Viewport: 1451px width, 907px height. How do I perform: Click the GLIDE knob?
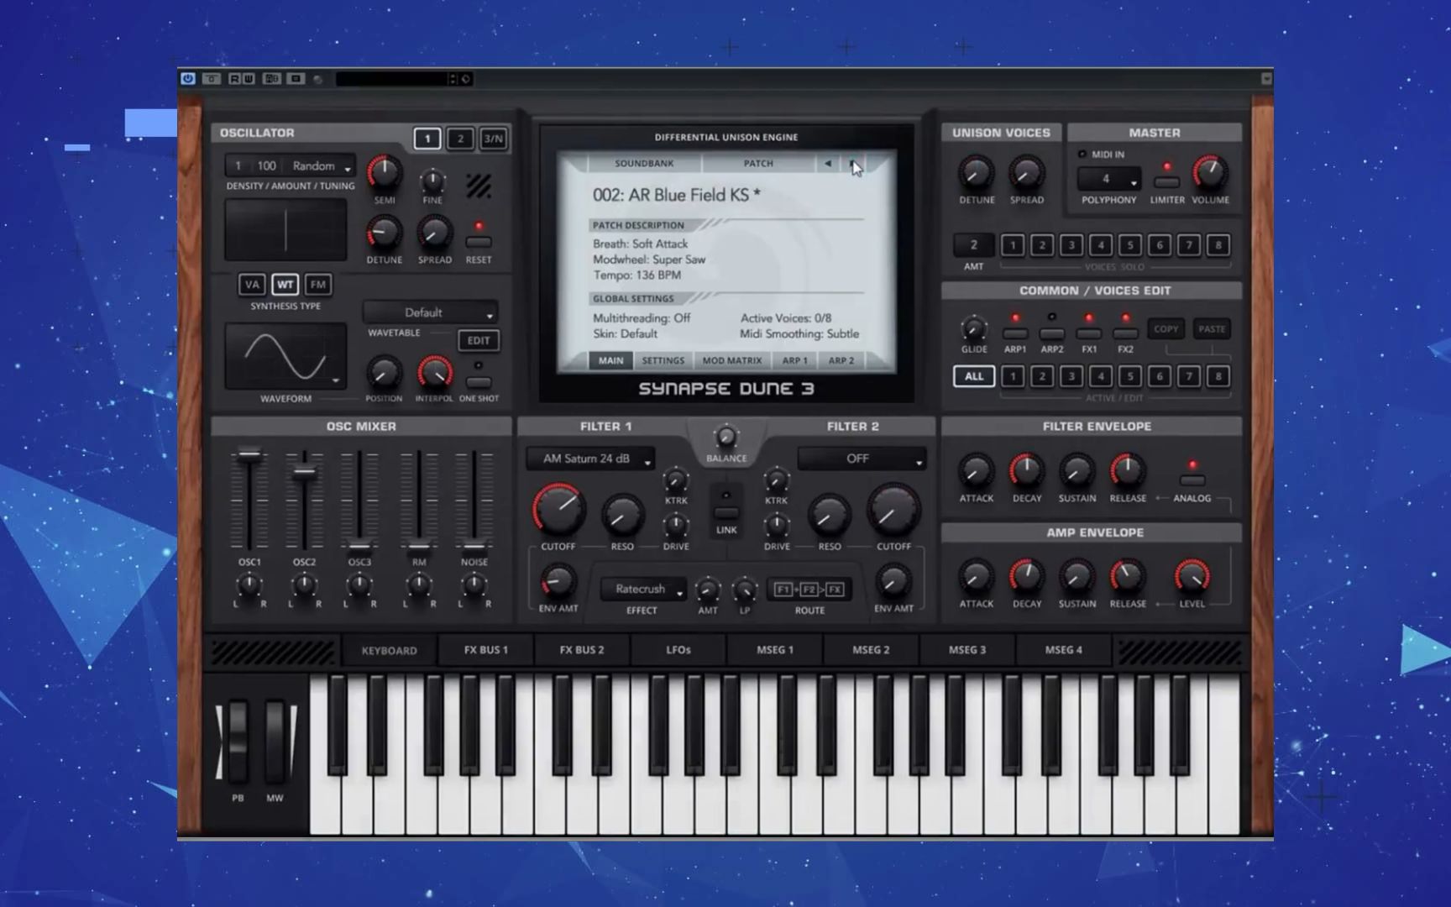(974, 328)
